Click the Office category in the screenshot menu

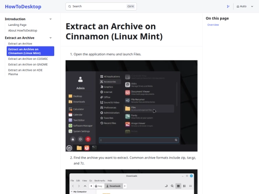click(105, 97)
